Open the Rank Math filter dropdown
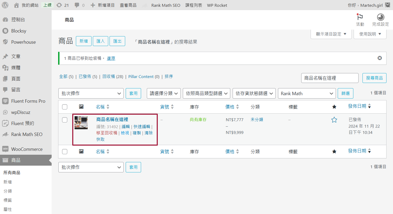 point(307,93)
